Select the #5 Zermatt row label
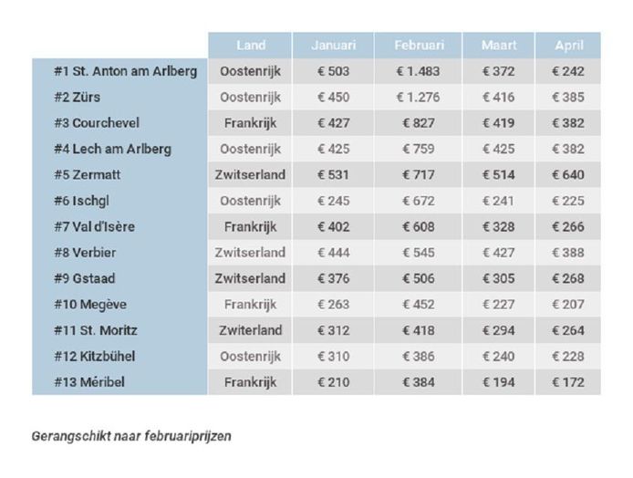Screen dimensions: 633x478 tap(88, 175)
